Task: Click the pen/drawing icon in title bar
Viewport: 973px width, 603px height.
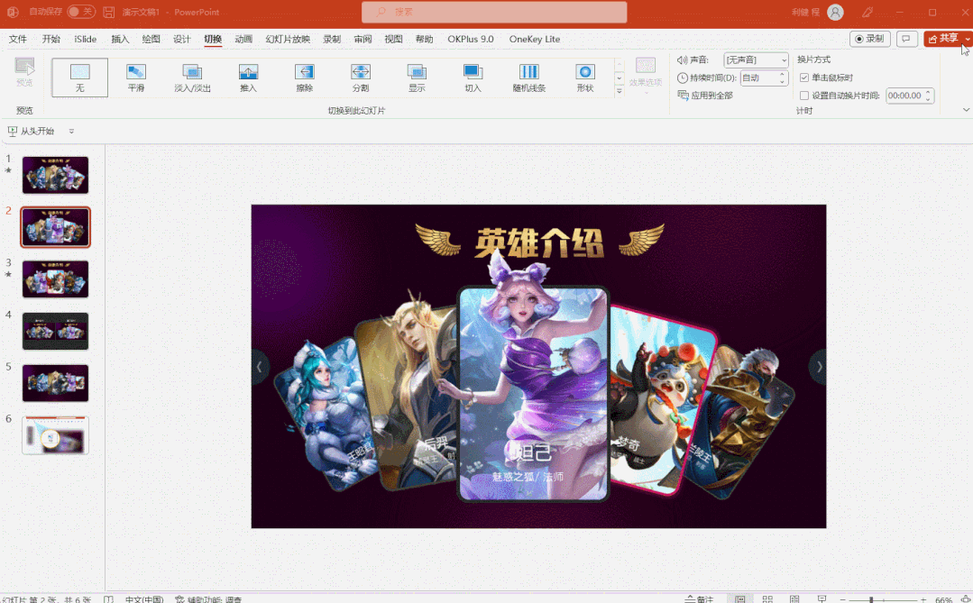Action: 867,12
